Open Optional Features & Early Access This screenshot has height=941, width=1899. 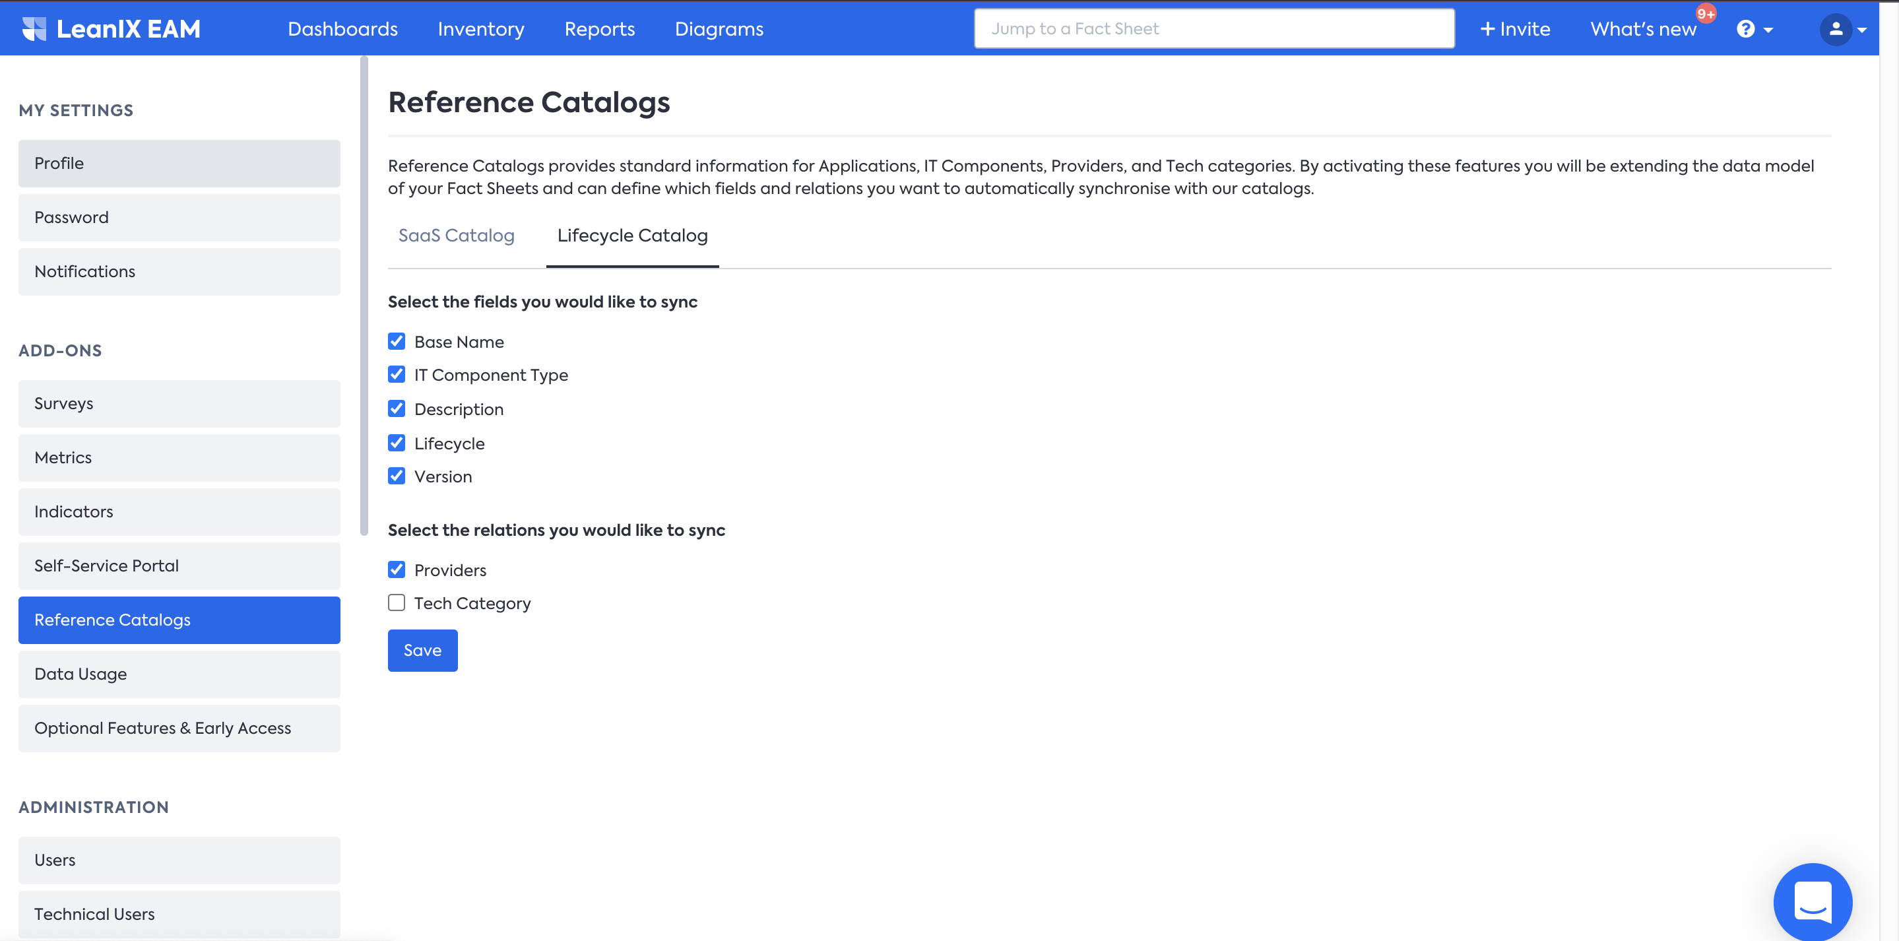[179, 728]
